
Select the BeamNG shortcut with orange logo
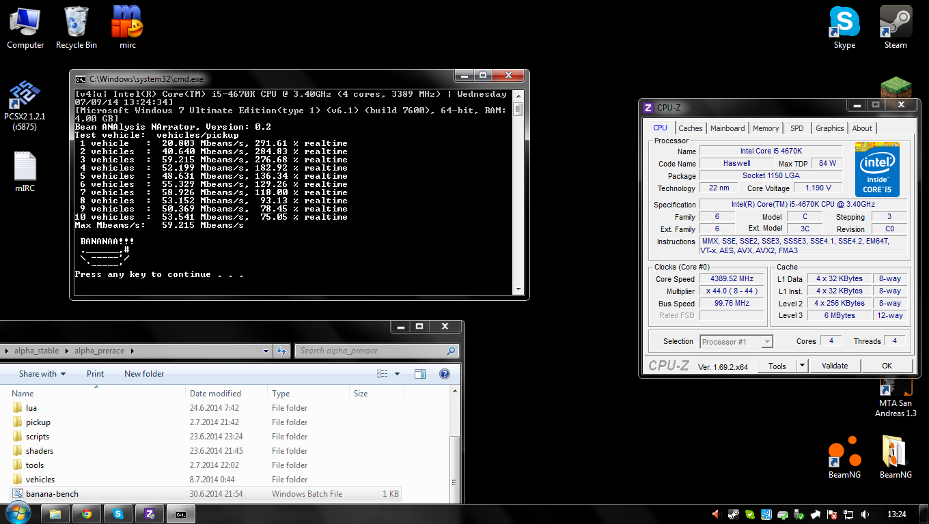(844, 457)
